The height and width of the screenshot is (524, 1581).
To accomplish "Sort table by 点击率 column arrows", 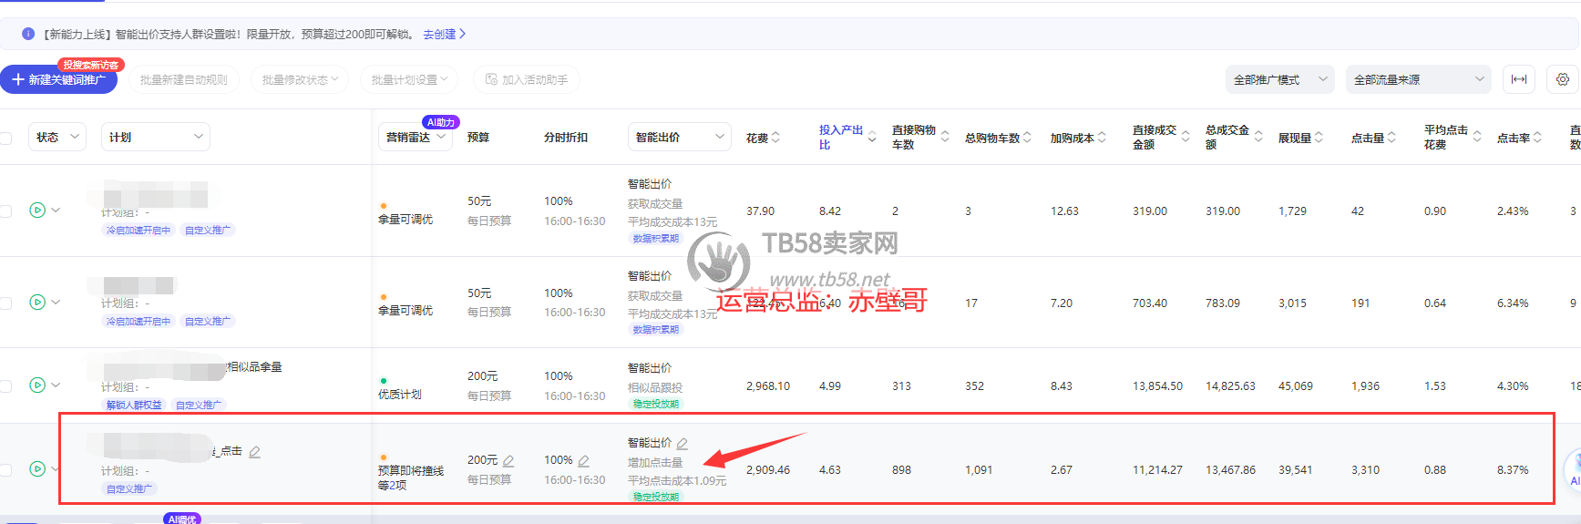I will [x=1537, y=138].
